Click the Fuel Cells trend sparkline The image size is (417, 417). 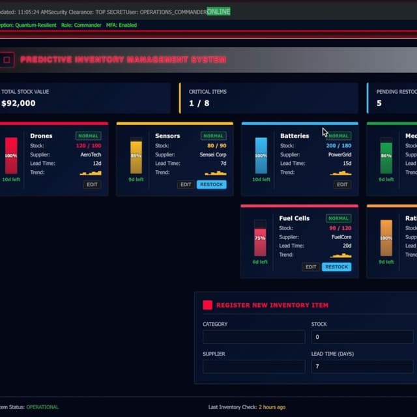(x=341, y=256)
